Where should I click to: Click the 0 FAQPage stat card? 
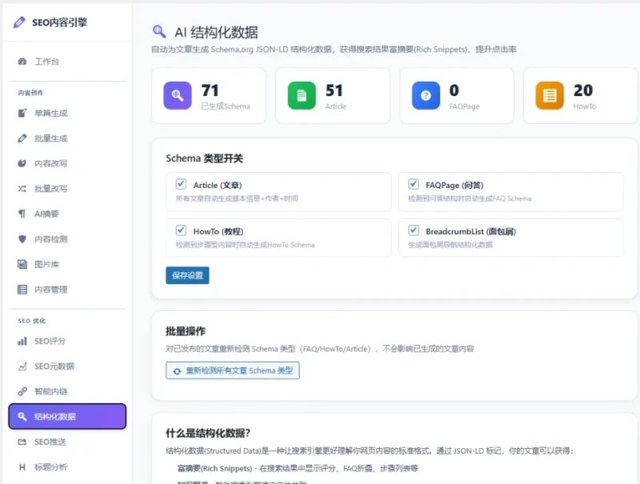[x=457, y=95]
